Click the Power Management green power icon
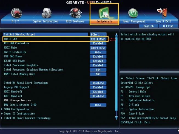179x134 pixels. pyautogui.click(x=133, y=13)
